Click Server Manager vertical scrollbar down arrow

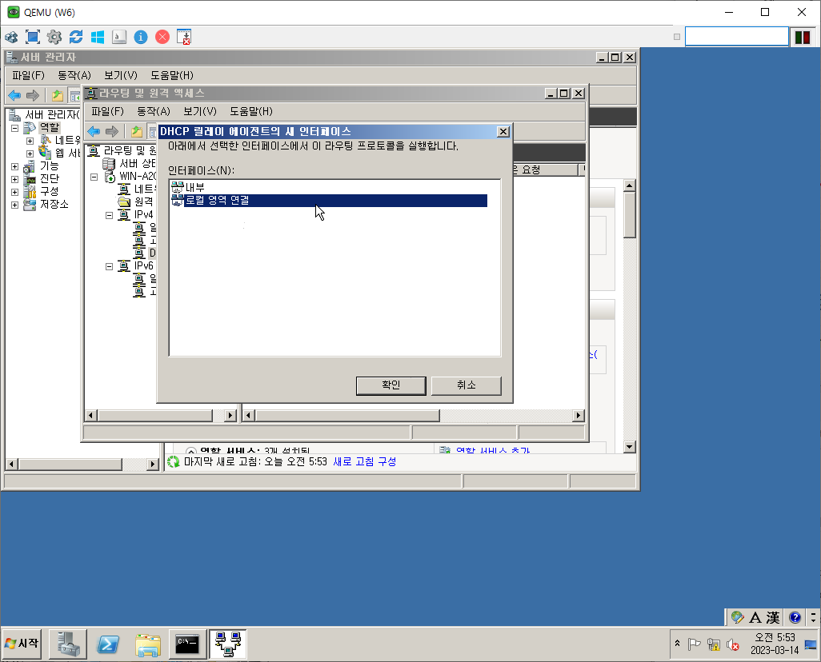[630, 447]
